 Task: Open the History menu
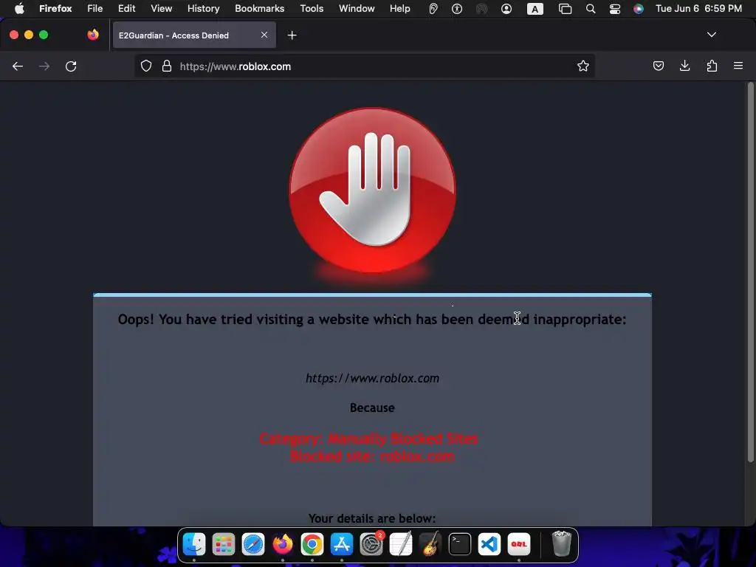click(203, 8)
